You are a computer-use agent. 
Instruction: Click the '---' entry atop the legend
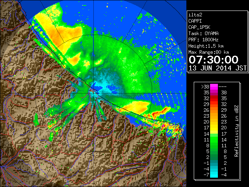pyautogui.click(x=223, y=87)
